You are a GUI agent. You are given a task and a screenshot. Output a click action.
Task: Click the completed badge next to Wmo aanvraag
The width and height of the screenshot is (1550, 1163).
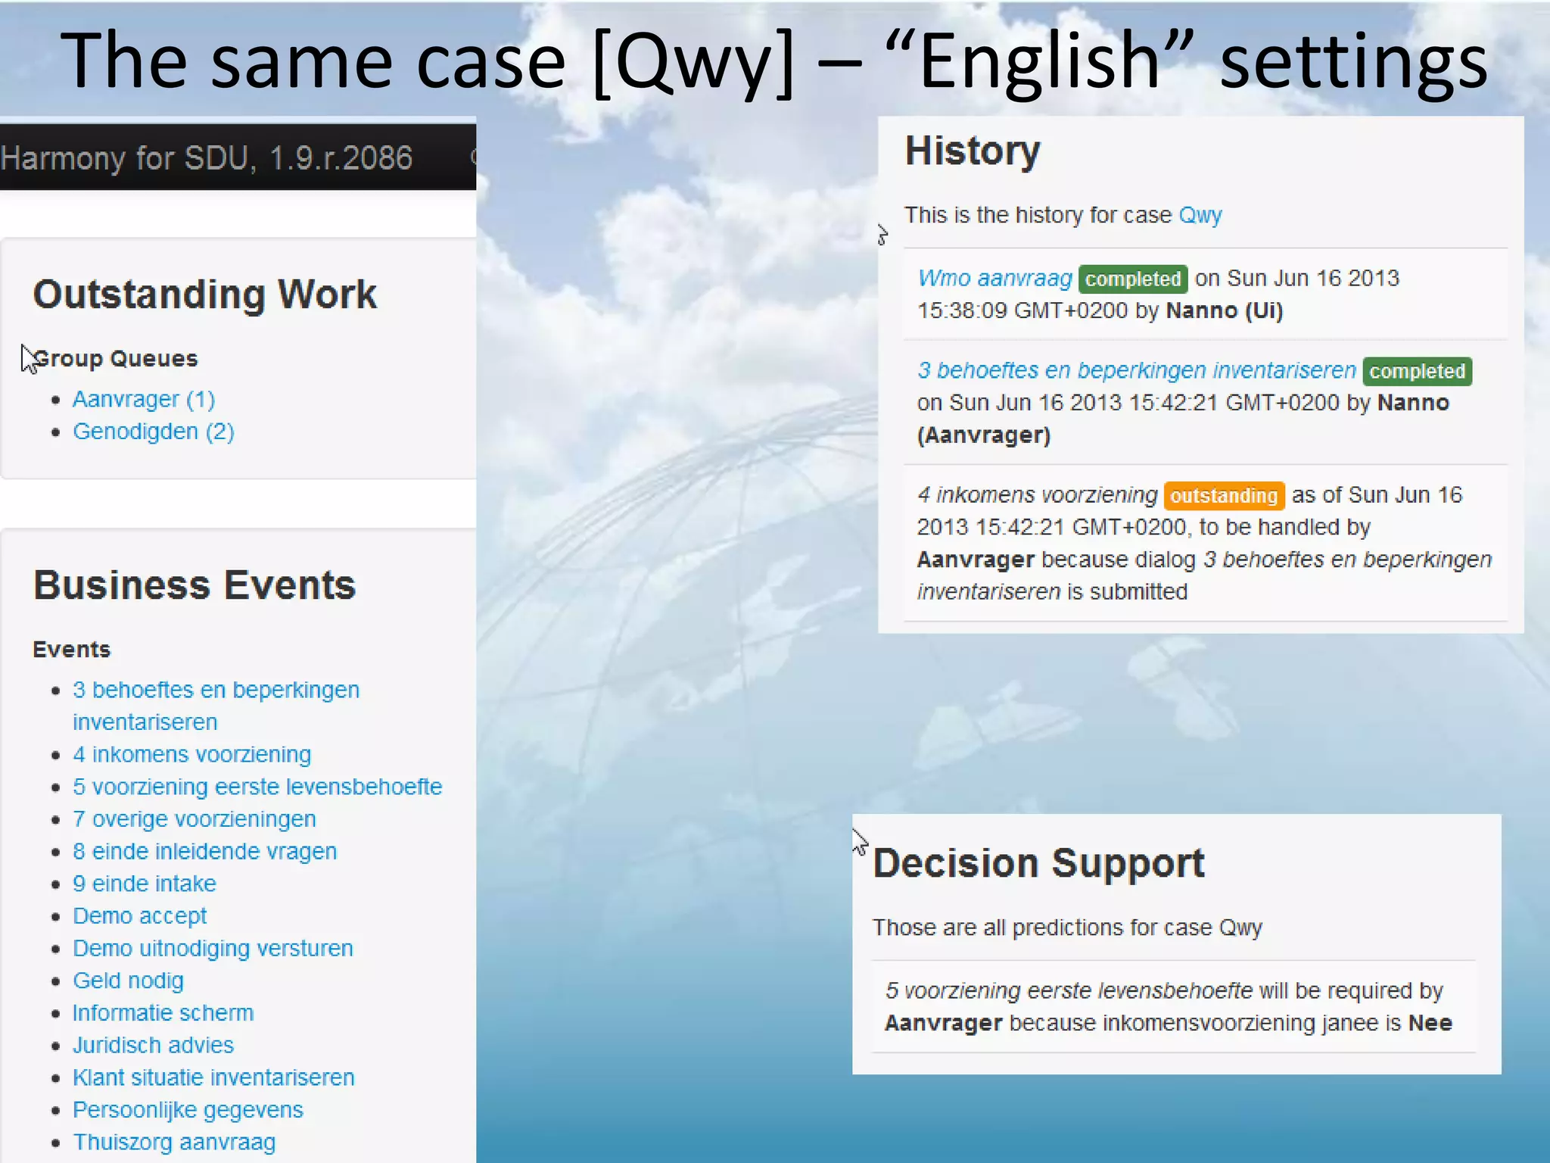coord(1133,279)
